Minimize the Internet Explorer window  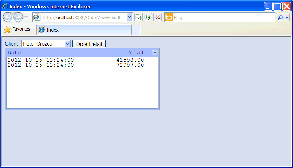click(x=268, y=6)
